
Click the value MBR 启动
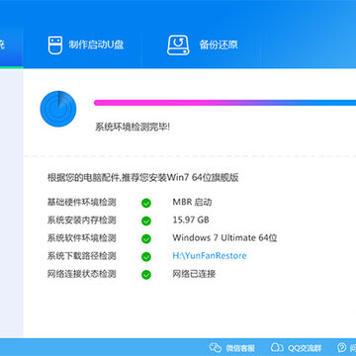[x=192, y=202]
